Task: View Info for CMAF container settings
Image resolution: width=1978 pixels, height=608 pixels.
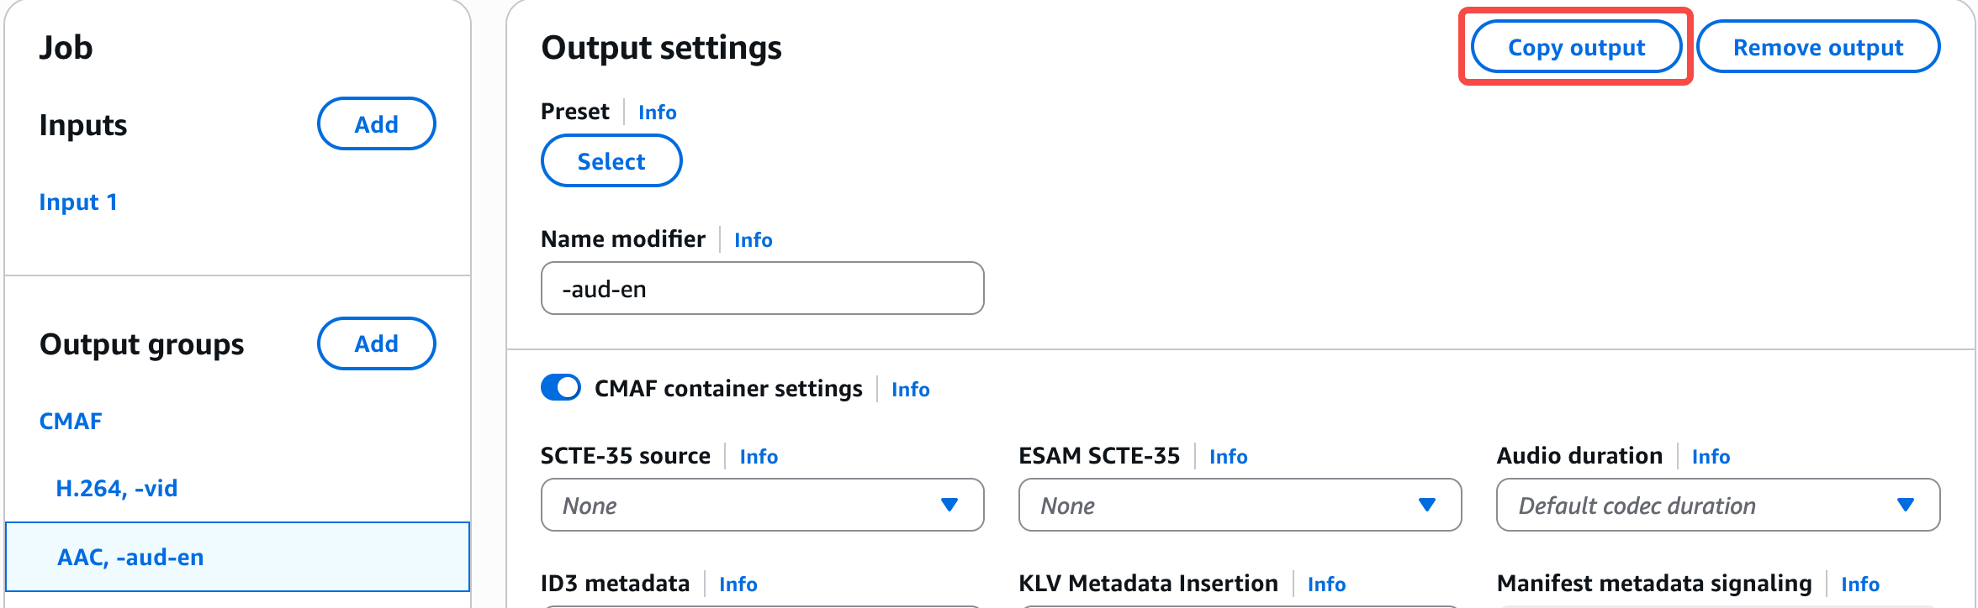Action: click(910, 390)
